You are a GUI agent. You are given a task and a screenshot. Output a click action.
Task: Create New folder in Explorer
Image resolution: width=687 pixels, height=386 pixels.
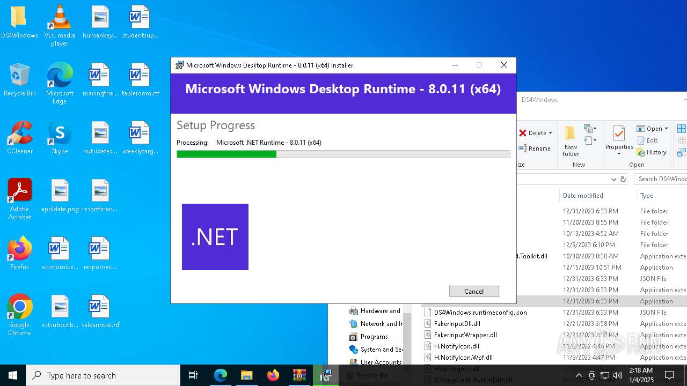click(x=571, y=141)
